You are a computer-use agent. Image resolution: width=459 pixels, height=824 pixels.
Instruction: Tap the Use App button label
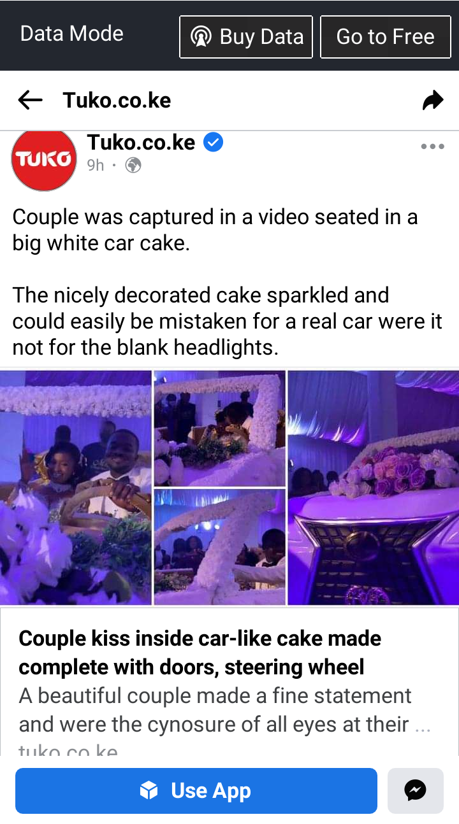coord(211,791)
